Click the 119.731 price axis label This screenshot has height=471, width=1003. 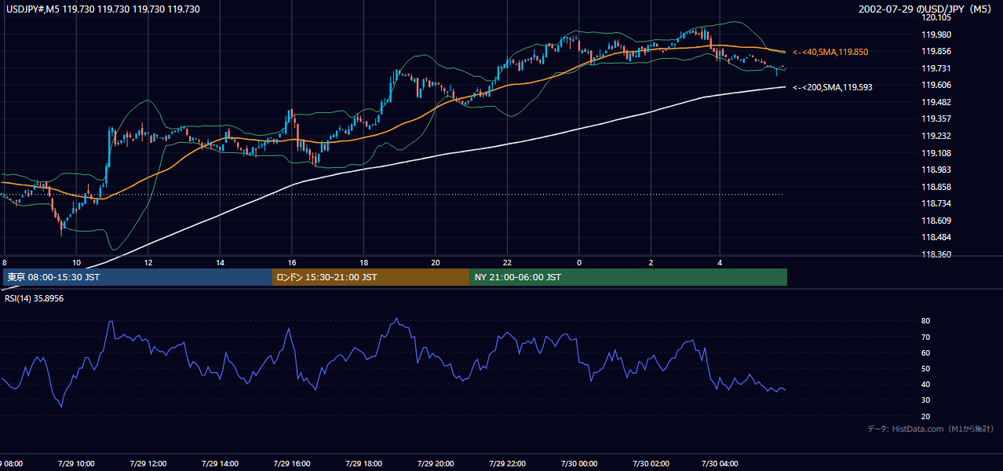click(x=937, y=68)
